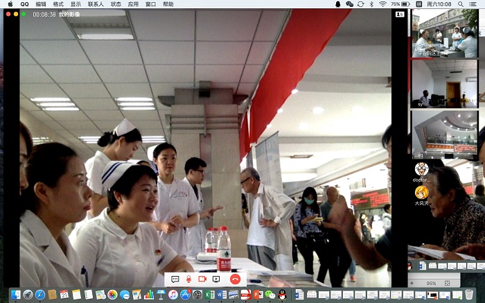The image size is (485, 303).
Task: Show the participant count list
Action: coord(400,14)
